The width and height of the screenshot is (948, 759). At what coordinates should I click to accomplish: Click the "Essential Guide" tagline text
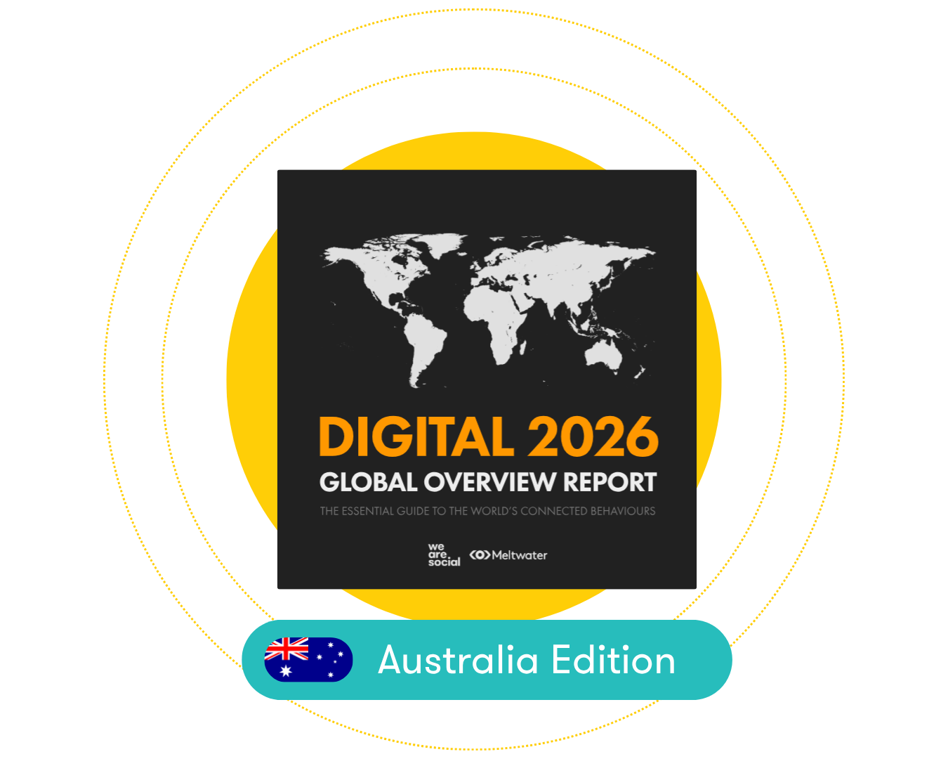(487, 511)
